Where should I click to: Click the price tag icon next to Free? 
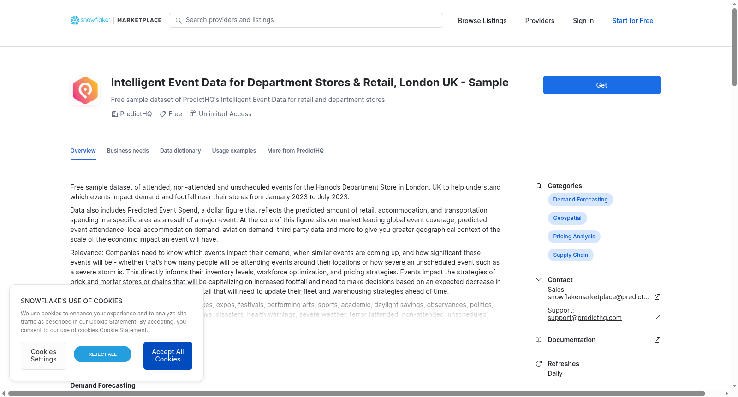click(163, 114)
